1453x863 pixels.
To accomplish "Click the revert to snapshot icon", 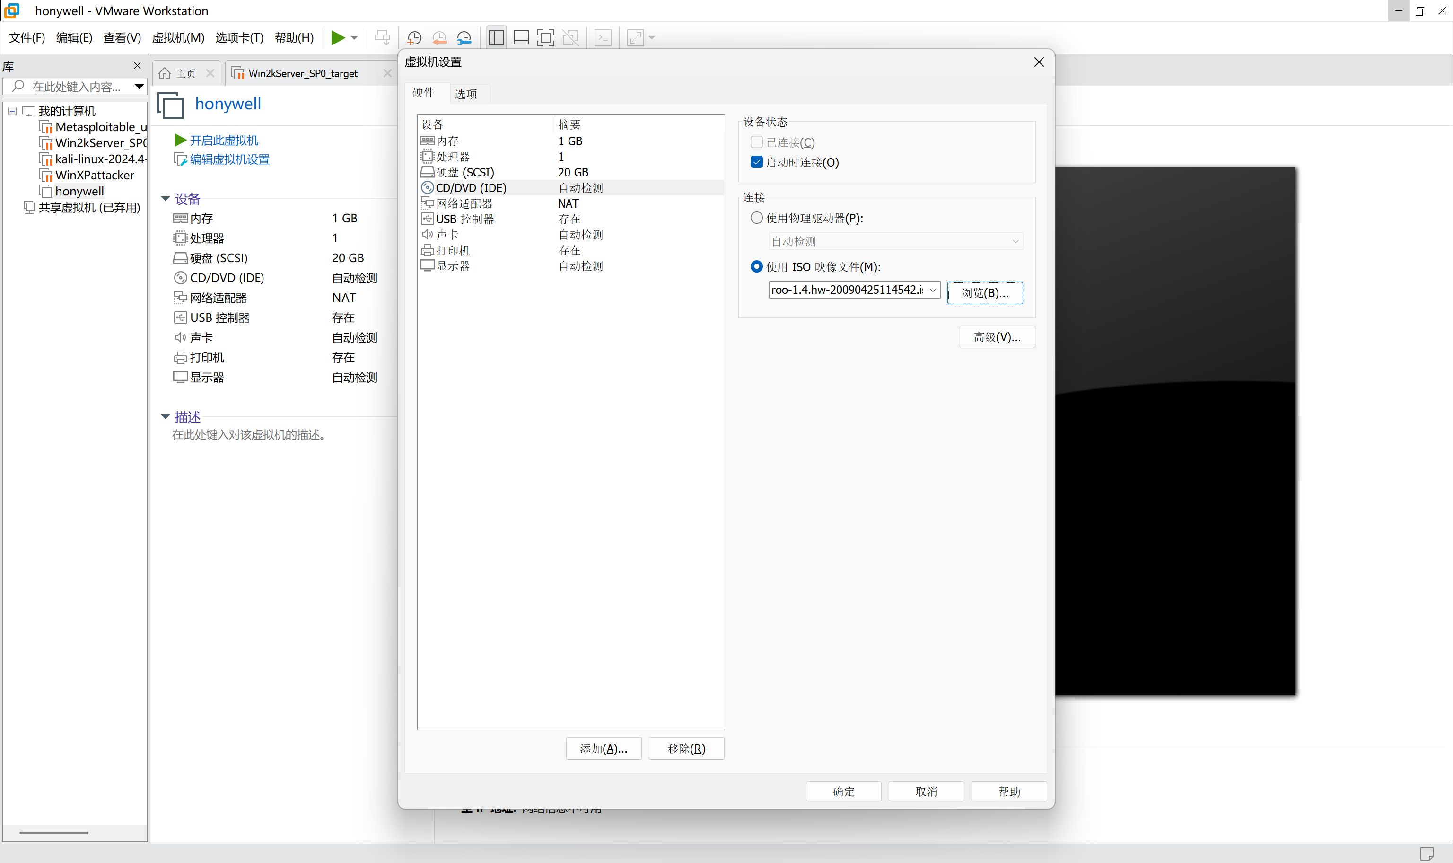I will click(x=439, y=38).
